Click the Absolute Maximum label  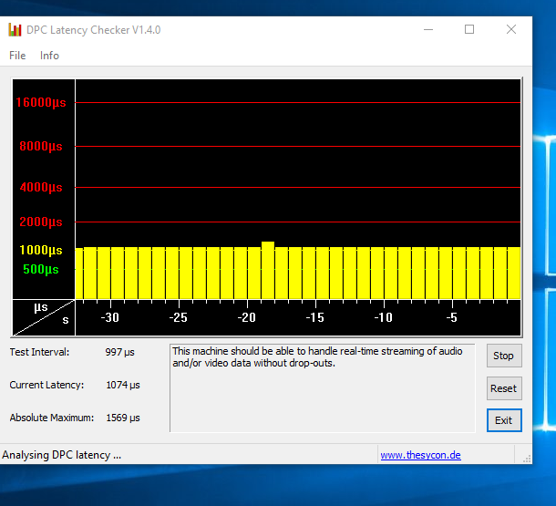[52, 418]
